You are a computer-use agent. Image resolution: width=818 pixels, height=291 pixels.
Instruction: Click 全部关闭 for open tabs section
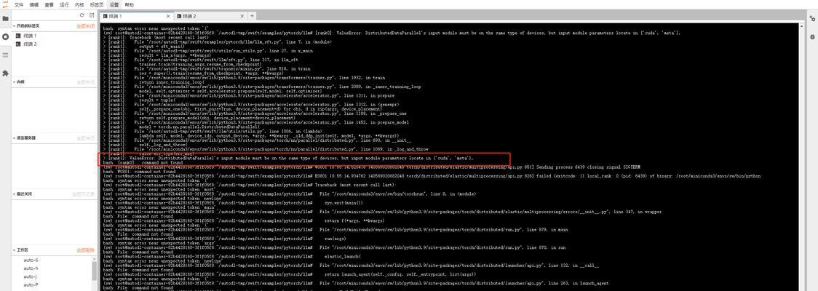86,25
